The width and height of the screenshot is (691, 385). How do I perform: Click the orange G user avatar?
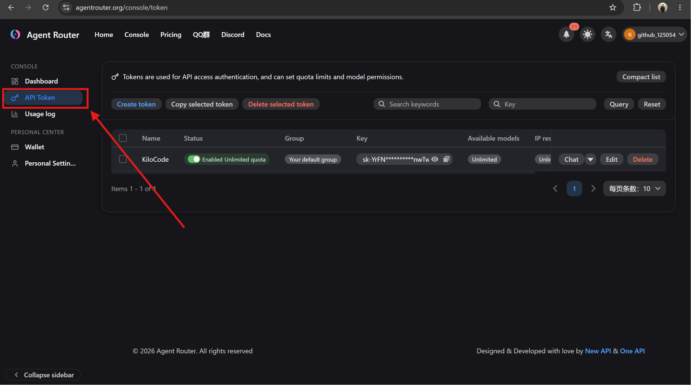[x=630, y=35]
